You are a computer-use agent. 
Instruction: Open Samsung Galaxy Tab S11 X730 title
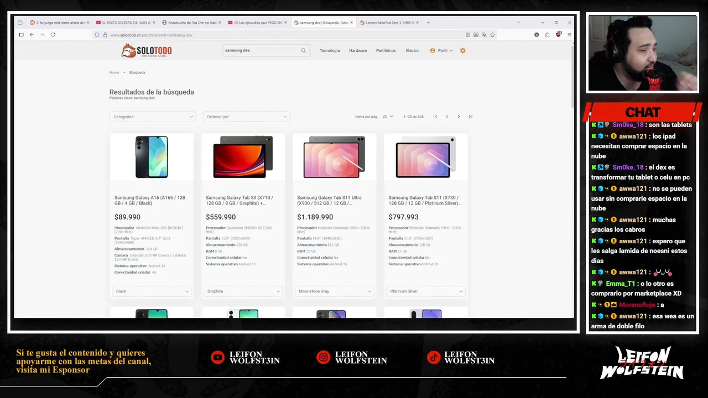425,200
